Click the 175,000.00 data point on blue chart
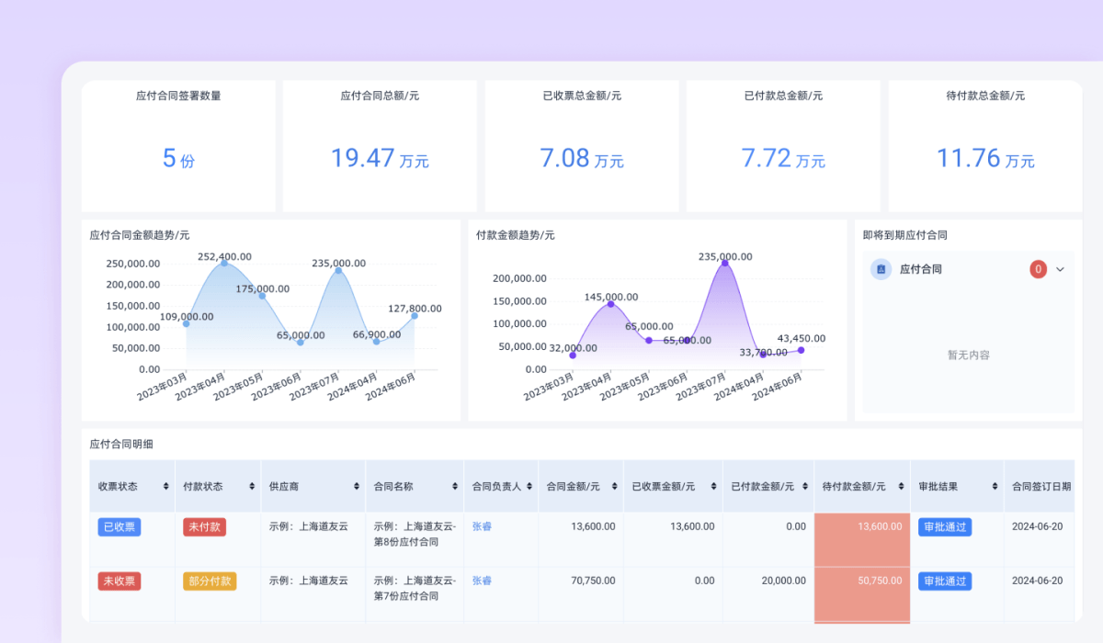 [x=262, y=296]
